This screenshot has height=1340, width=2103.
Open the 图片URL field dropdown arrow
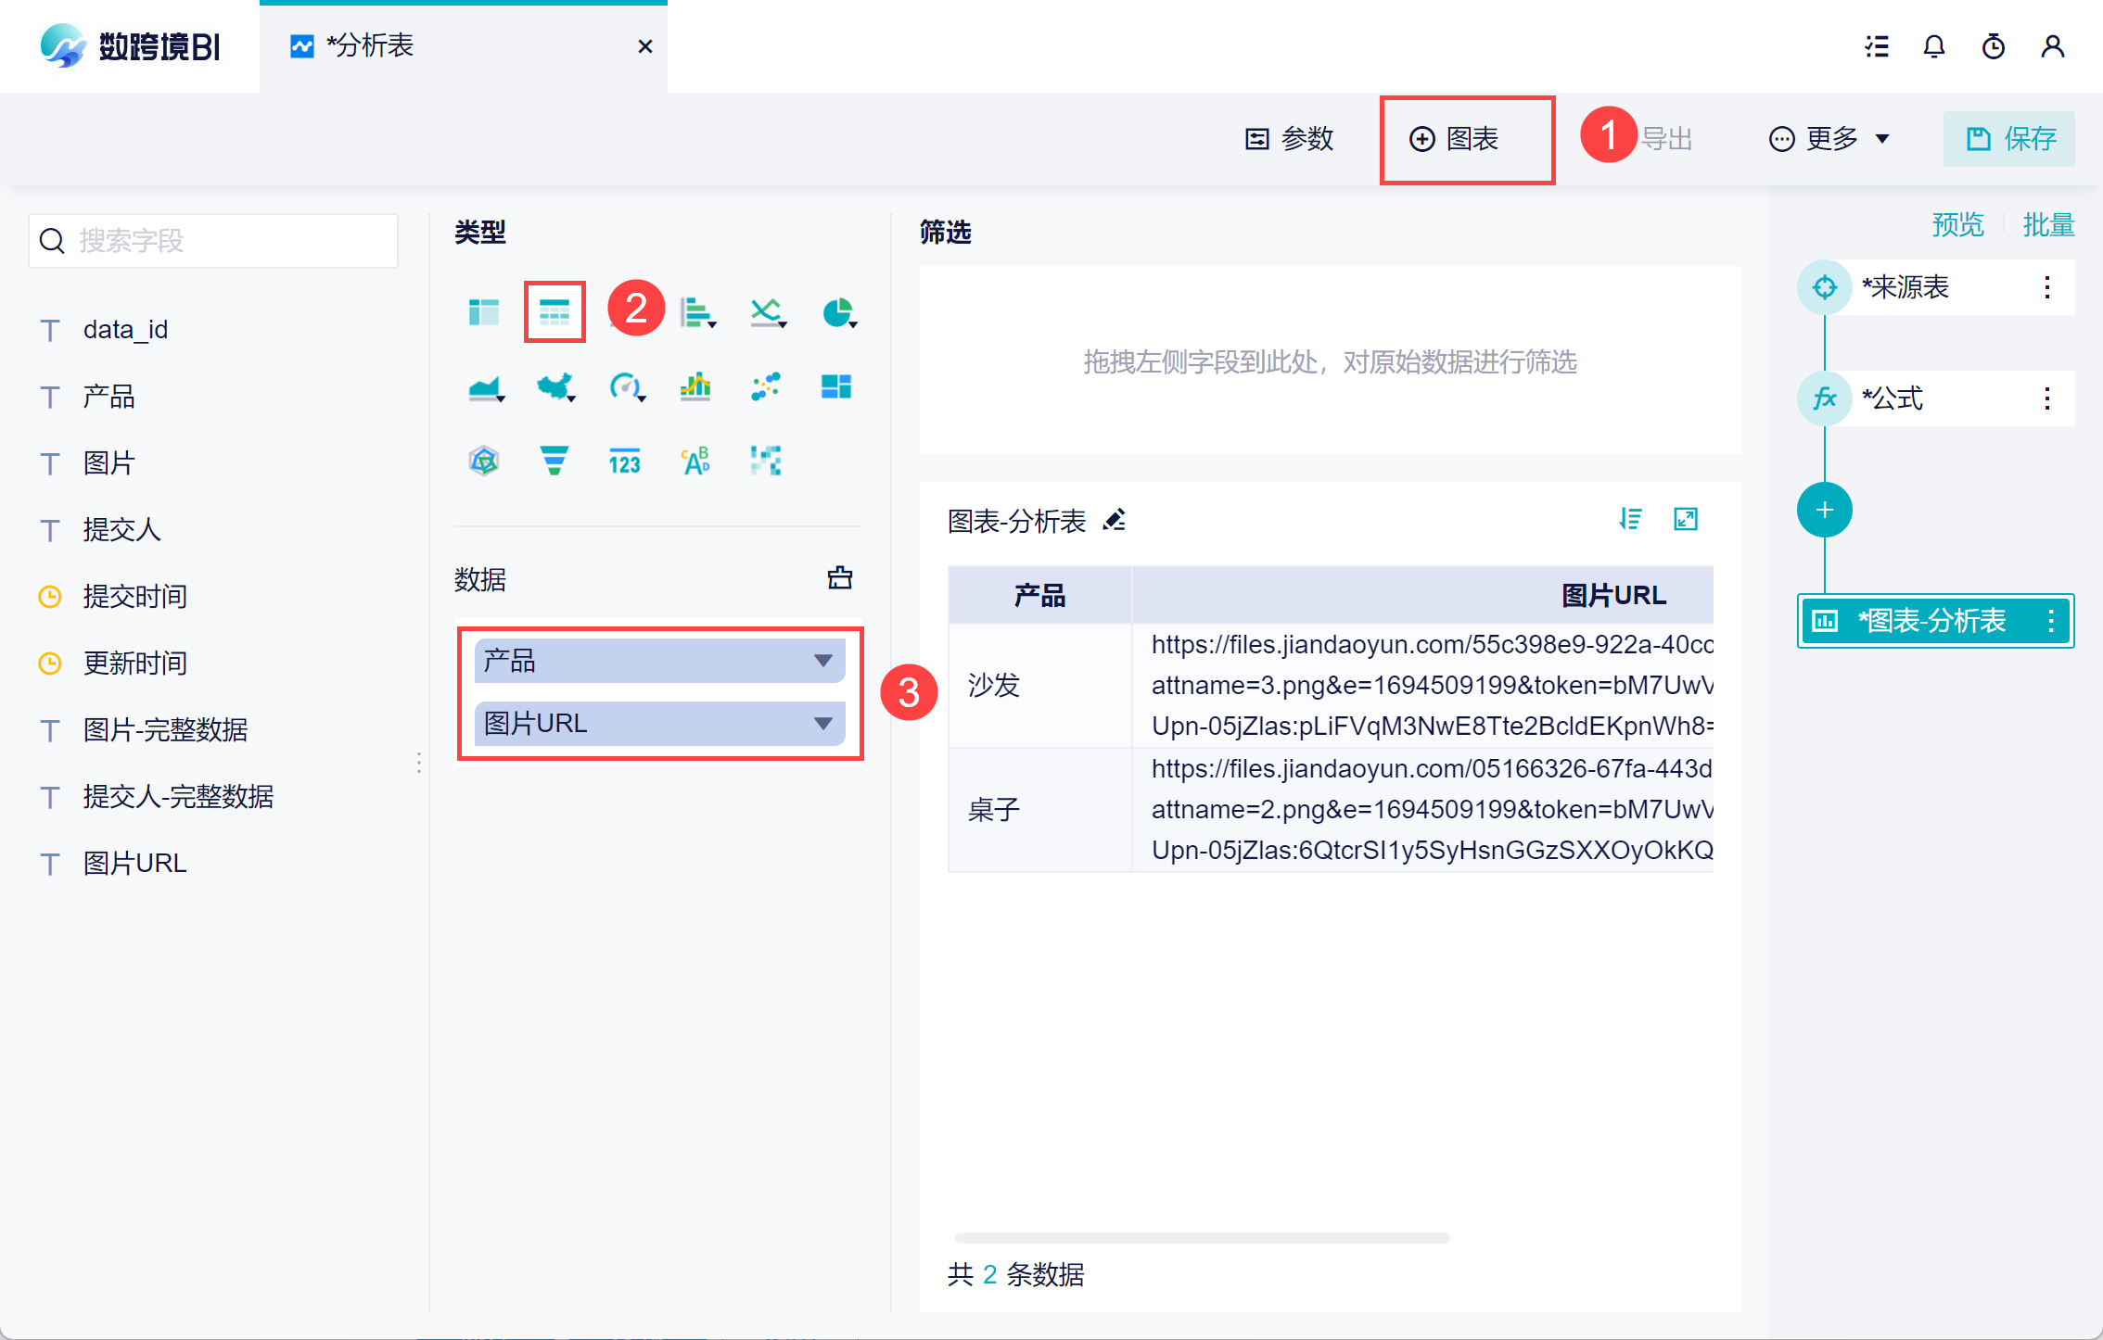point(822,724)
